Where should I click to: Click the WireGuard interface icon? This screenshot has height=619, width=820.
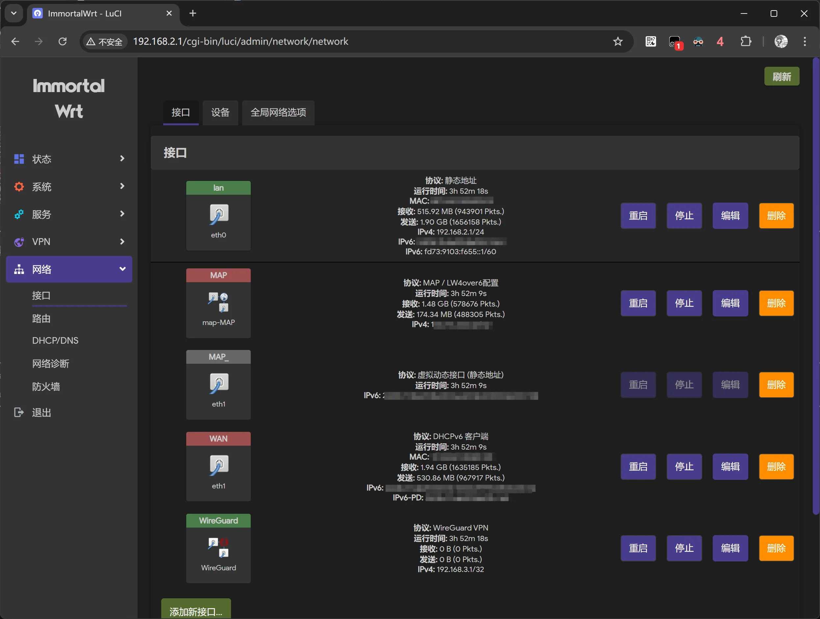[218, 547]
